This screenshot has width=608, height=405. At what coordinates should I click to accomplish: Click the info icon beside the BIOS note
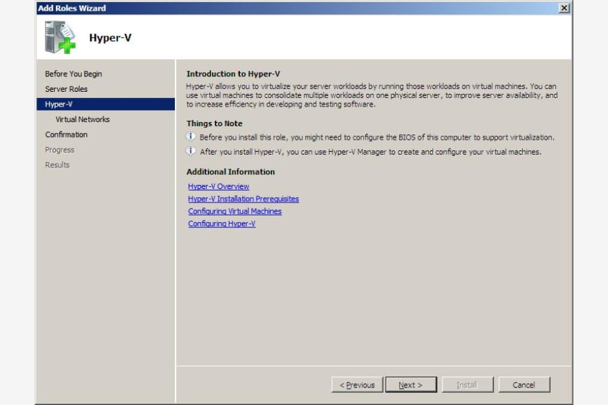(x=191, y=136)
